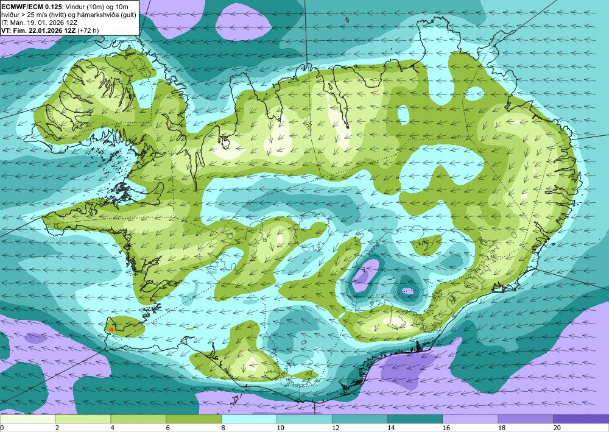Click the legend scale label "8"
The image size is (609, 432).
point(224,428)
